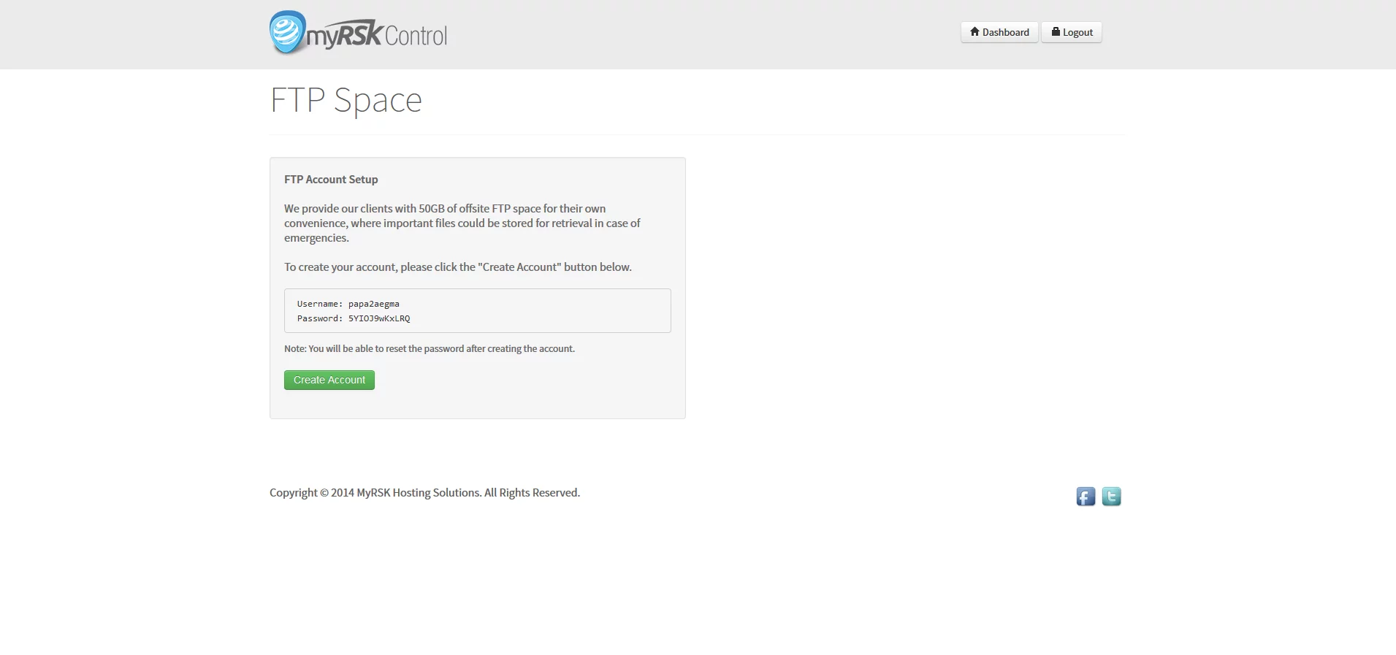Go to the Dashboard button label
1396x655 pixels.
coord(1005,32)
